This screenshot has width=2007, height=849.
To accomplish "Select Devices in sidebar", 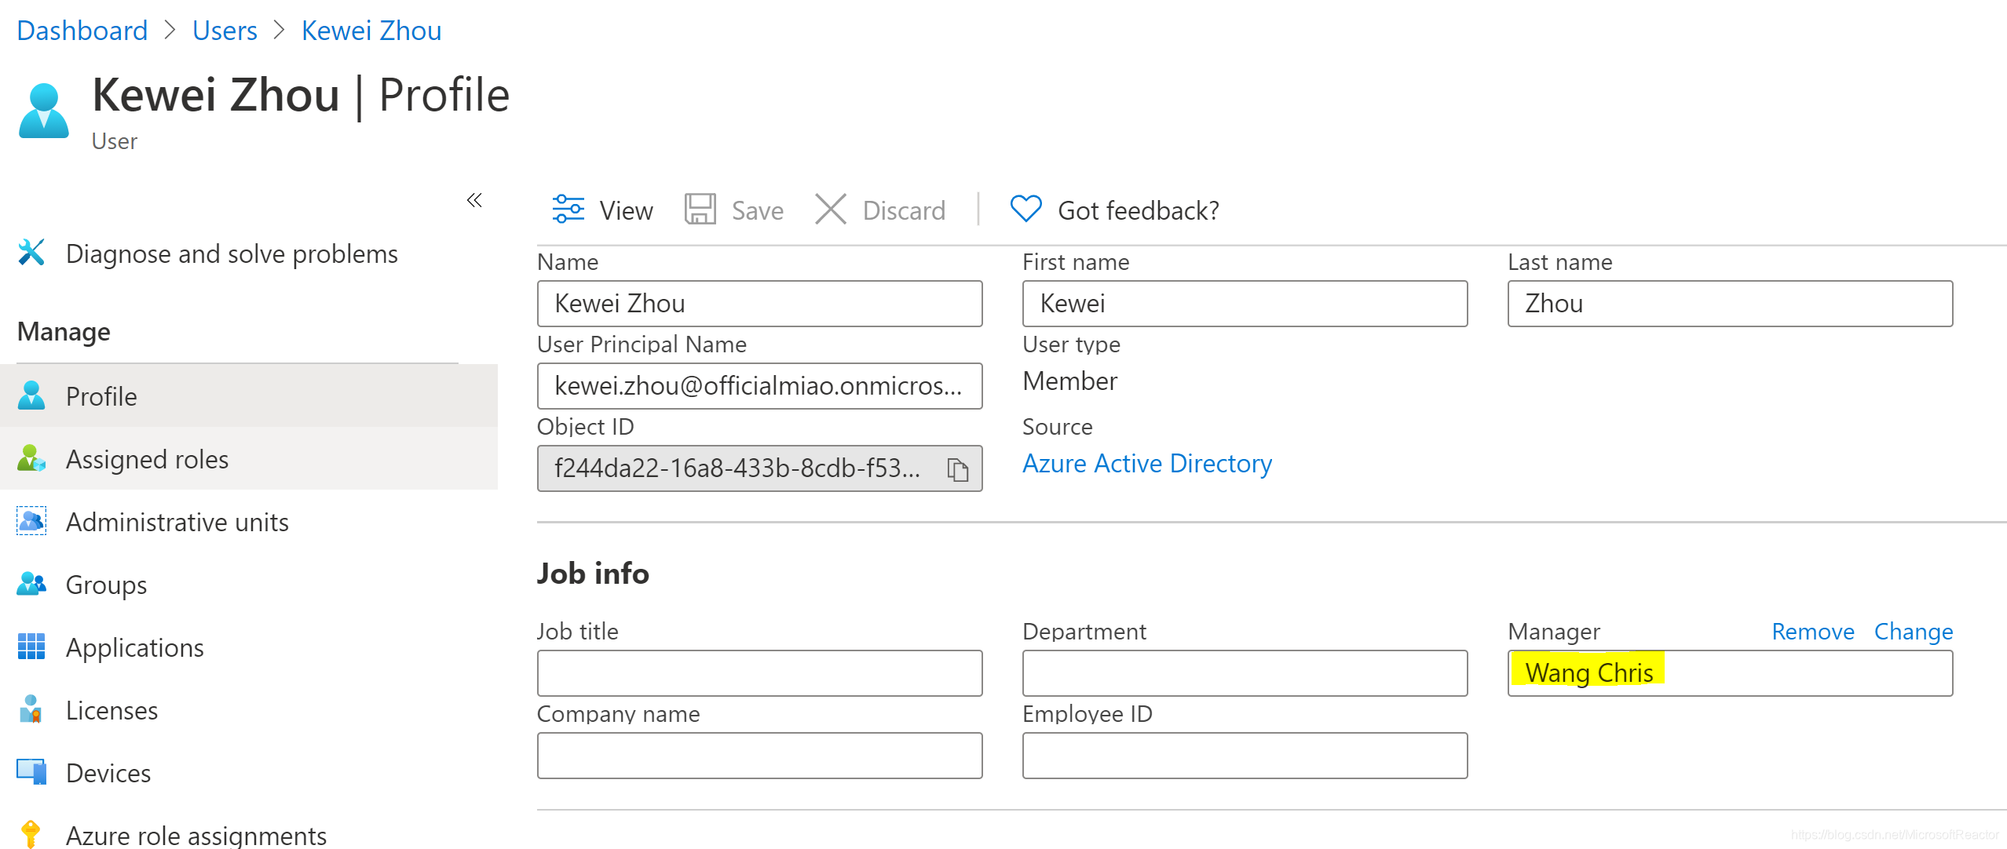I will (x=108, y=773).
